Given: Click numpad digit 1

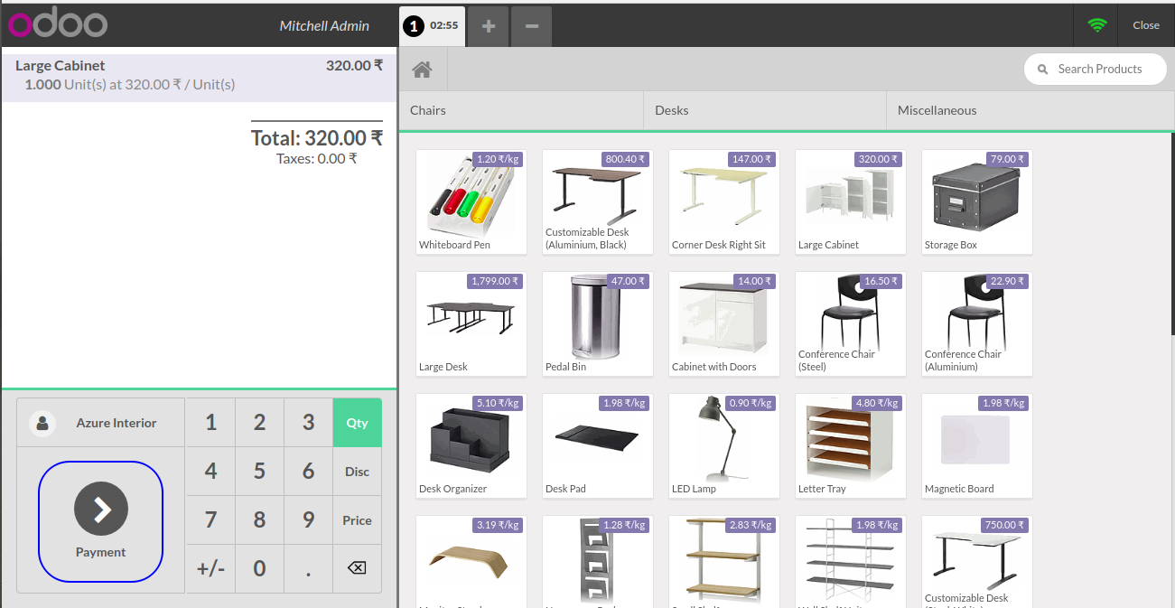Looking at the screenshot, I should (x=210, y=422).
